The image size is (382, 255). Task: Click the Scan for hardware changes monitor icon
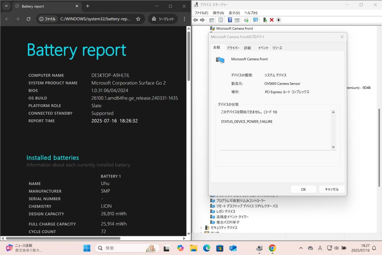255,20
